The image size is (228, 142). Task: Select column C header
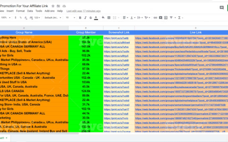click(119, 28)
